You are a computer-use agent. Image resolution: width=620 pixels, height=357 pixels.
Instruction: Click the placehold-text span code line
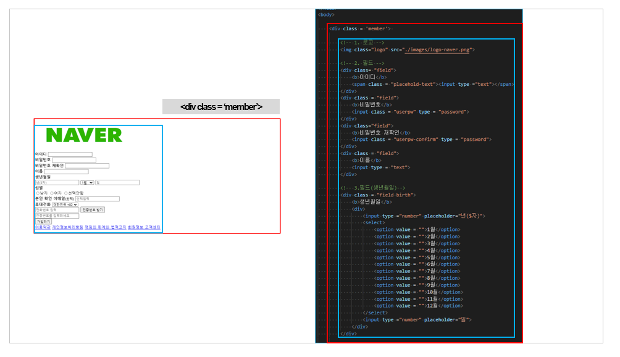pyautogui.click(x=432, y=84)
